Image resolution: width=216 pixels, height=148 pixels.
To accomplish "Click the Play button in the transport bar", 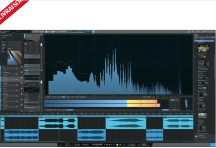I will [x=120, y=145].
